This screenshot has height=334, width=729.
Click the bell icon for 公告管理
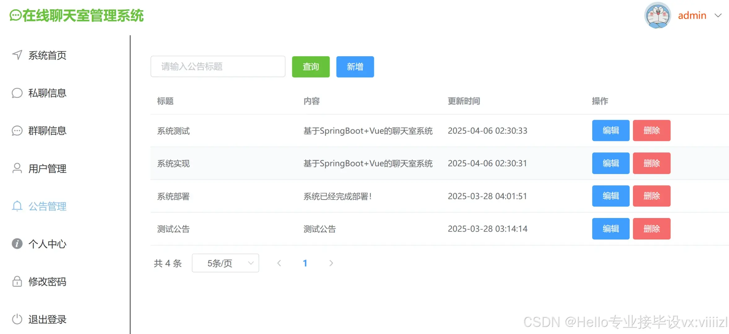point(17,206)
